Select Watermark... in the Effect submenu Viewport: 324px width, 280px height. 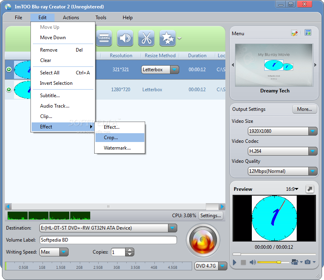click(119, 148)
